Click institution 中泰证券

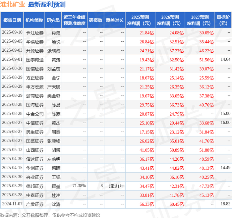point(35,195)
